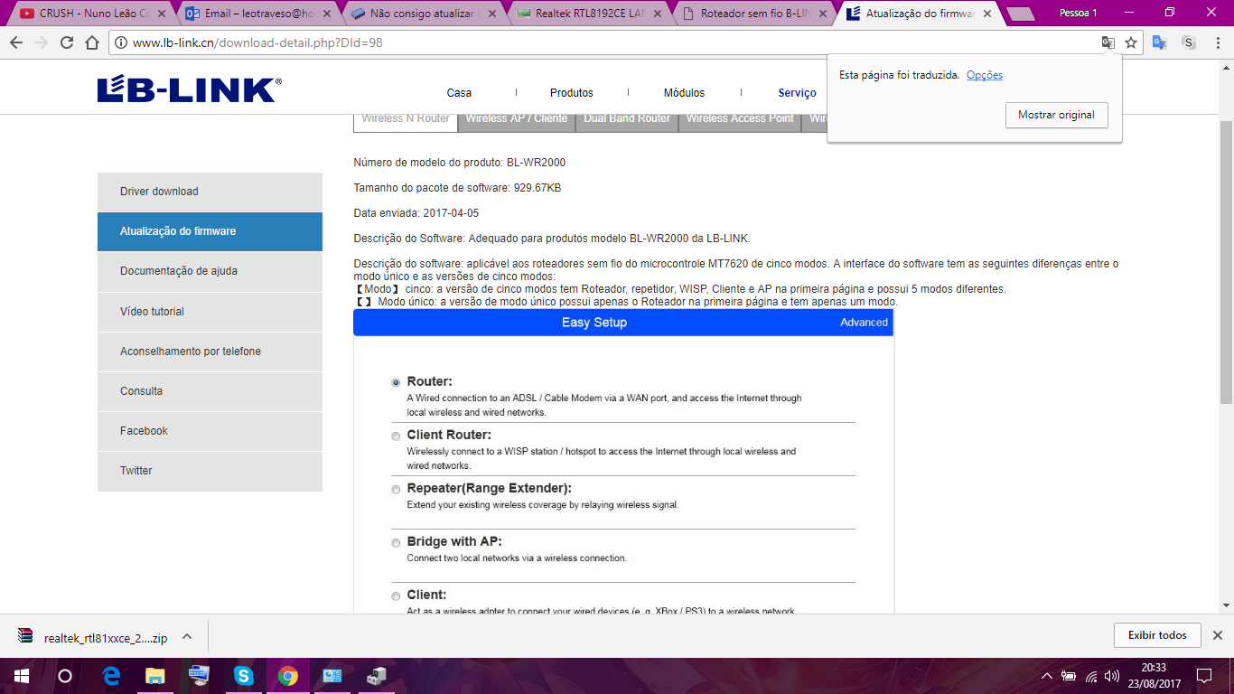
Task: Click the S extension icon in toolbar
Action: (x=1189, y=42)
